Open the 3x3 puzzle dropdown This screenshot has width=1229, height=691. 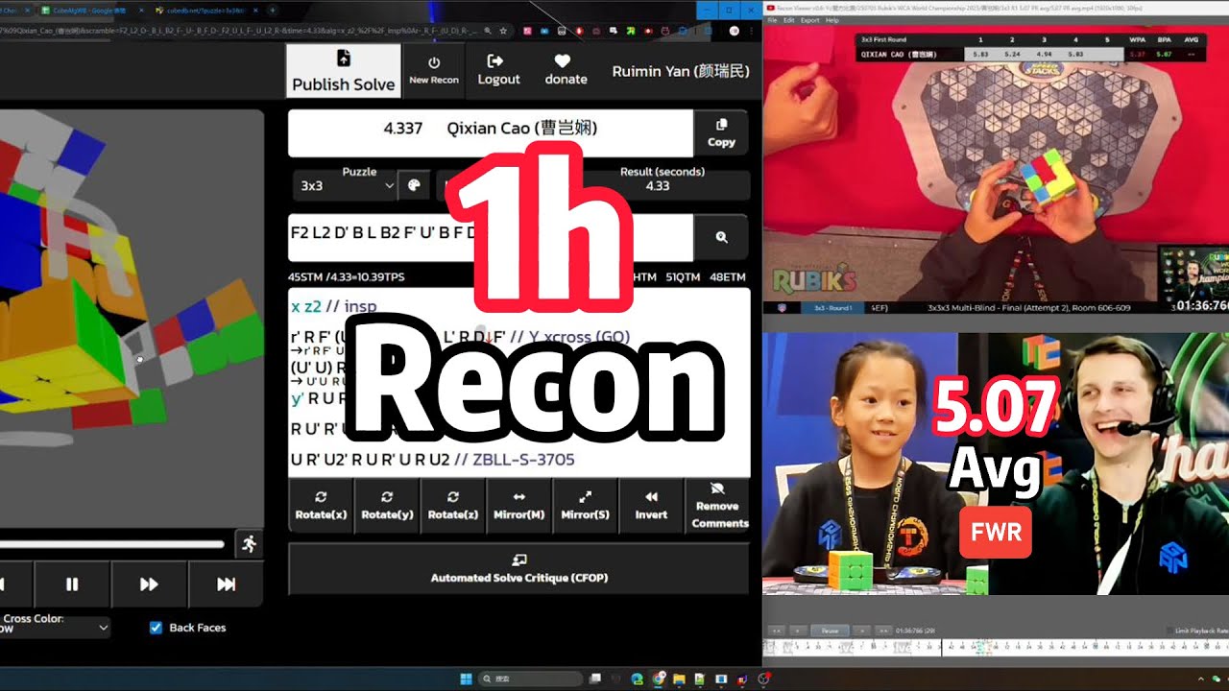click(346, 185)
